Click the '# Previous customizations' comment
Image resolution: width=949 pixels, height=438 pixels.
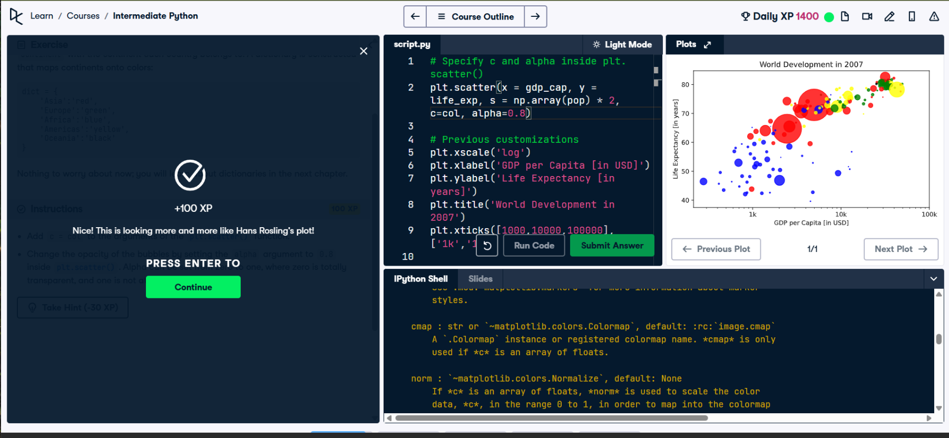(504, 140)
